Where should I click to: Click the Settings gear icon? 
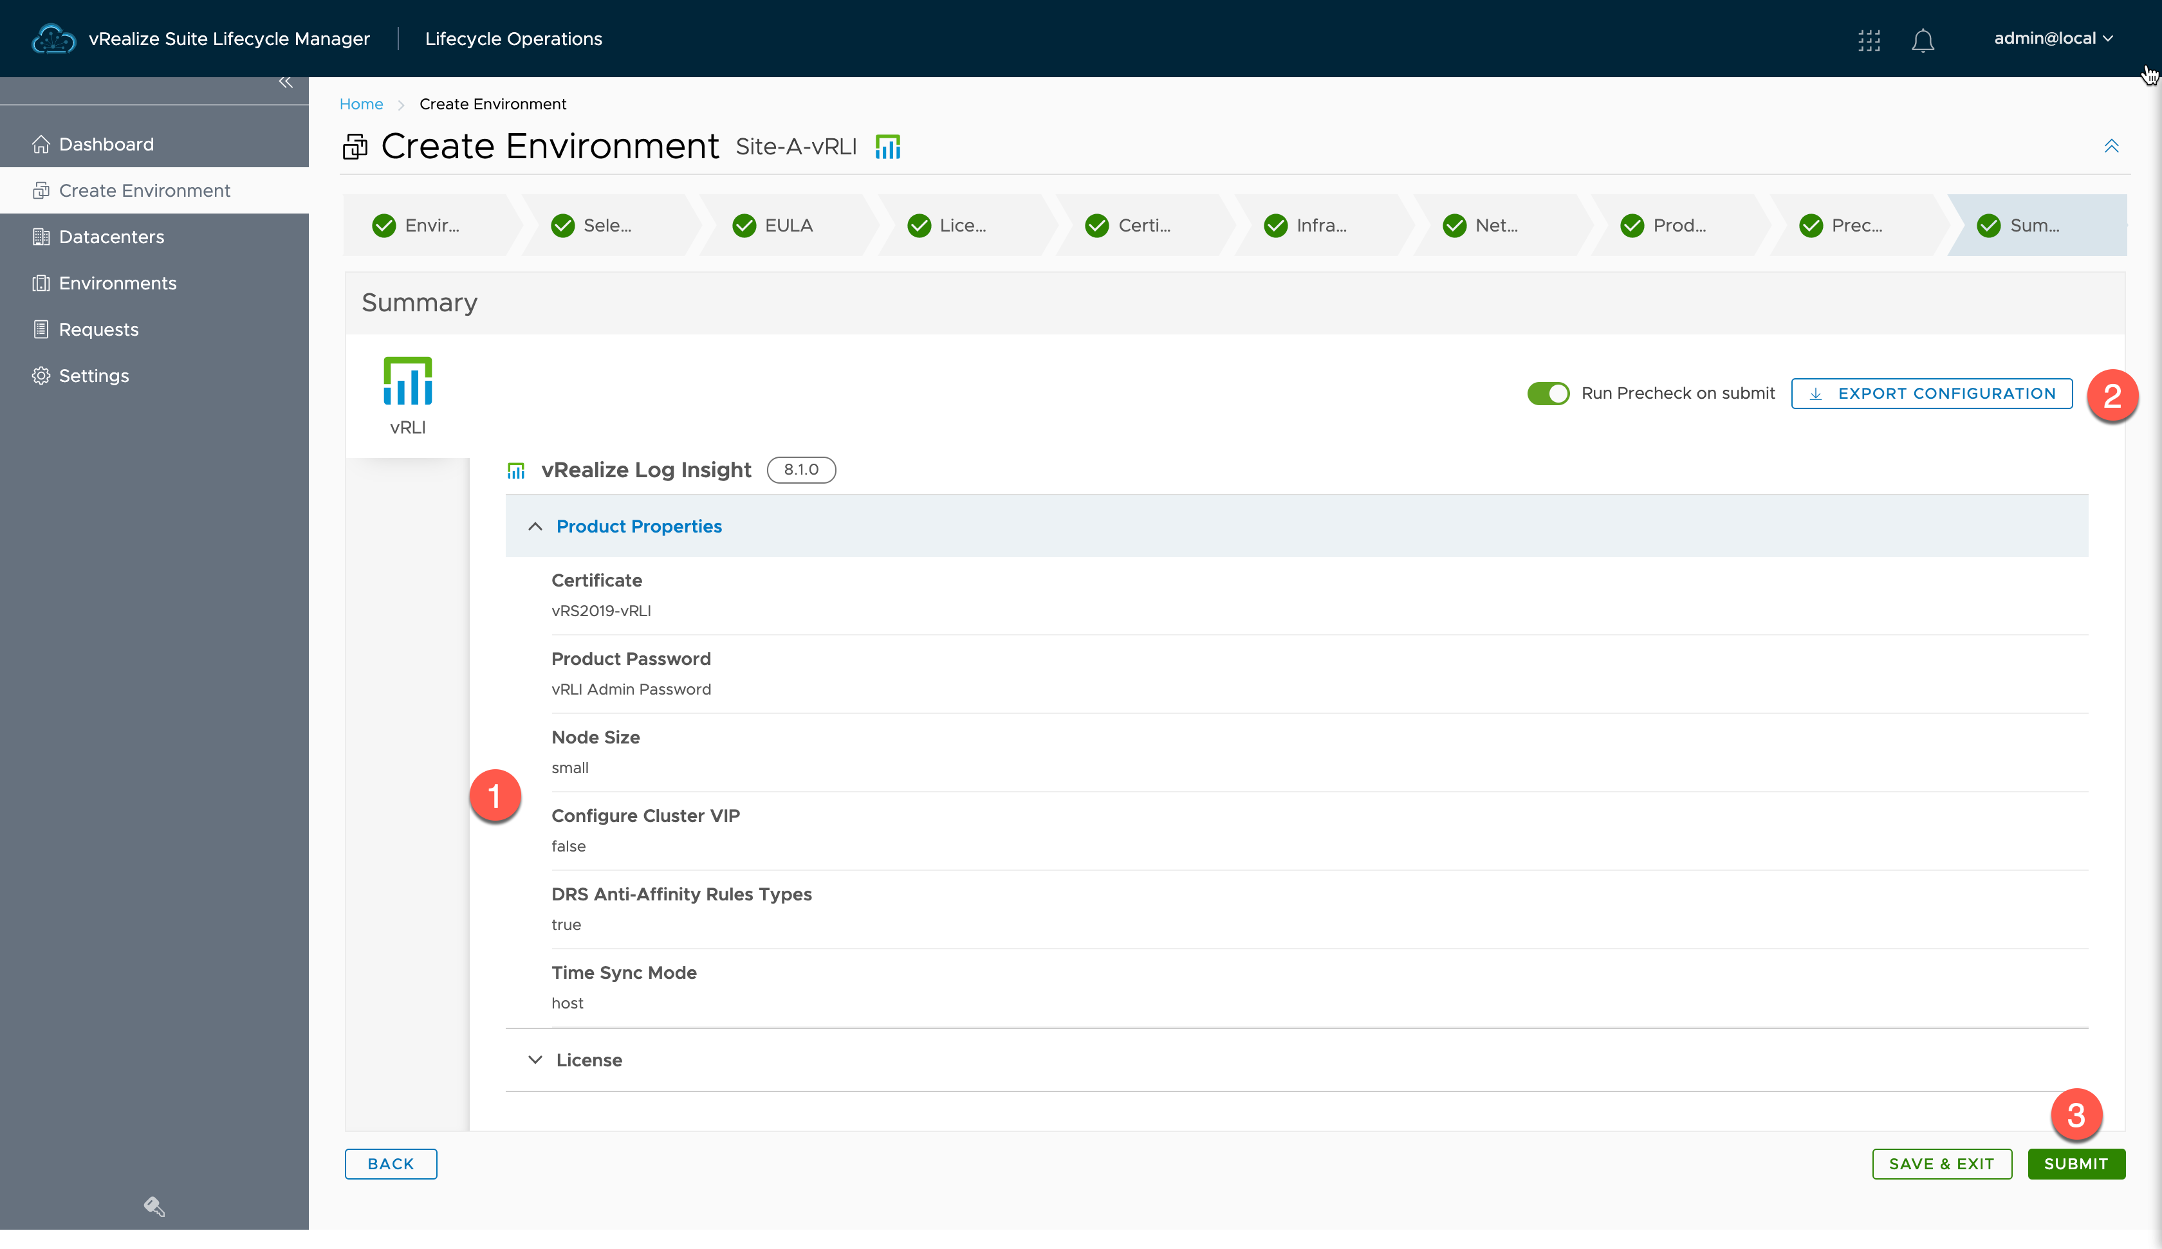41,376
